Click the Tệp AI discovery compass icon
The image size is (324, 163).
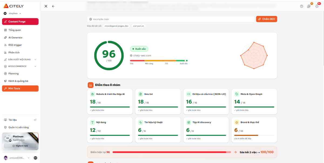[188, 122]
